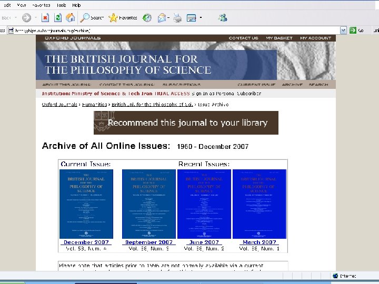Open the History toolbar icon
379x284 pixels.
pos(147,18)
